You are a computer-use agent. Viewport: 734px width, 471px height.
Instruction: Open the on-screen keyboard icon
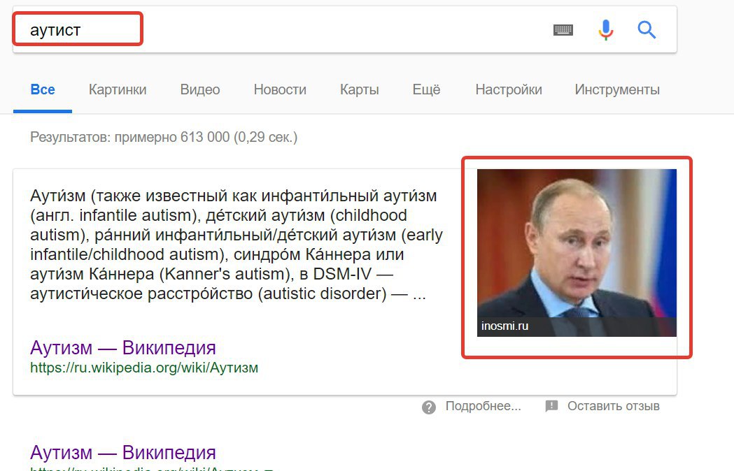(x=563, y=31)
